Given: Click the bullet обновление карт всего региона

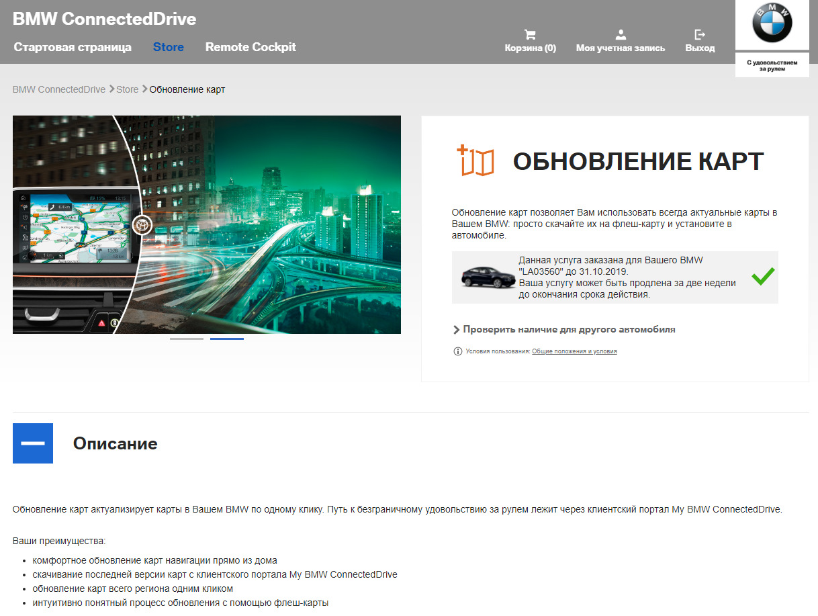Looking at the screenshot, I should 133,588.
